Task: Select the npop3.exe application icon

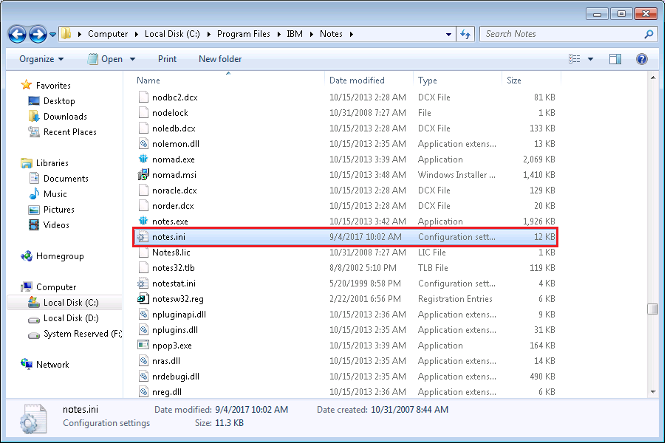Action: [x=143, y=346]
